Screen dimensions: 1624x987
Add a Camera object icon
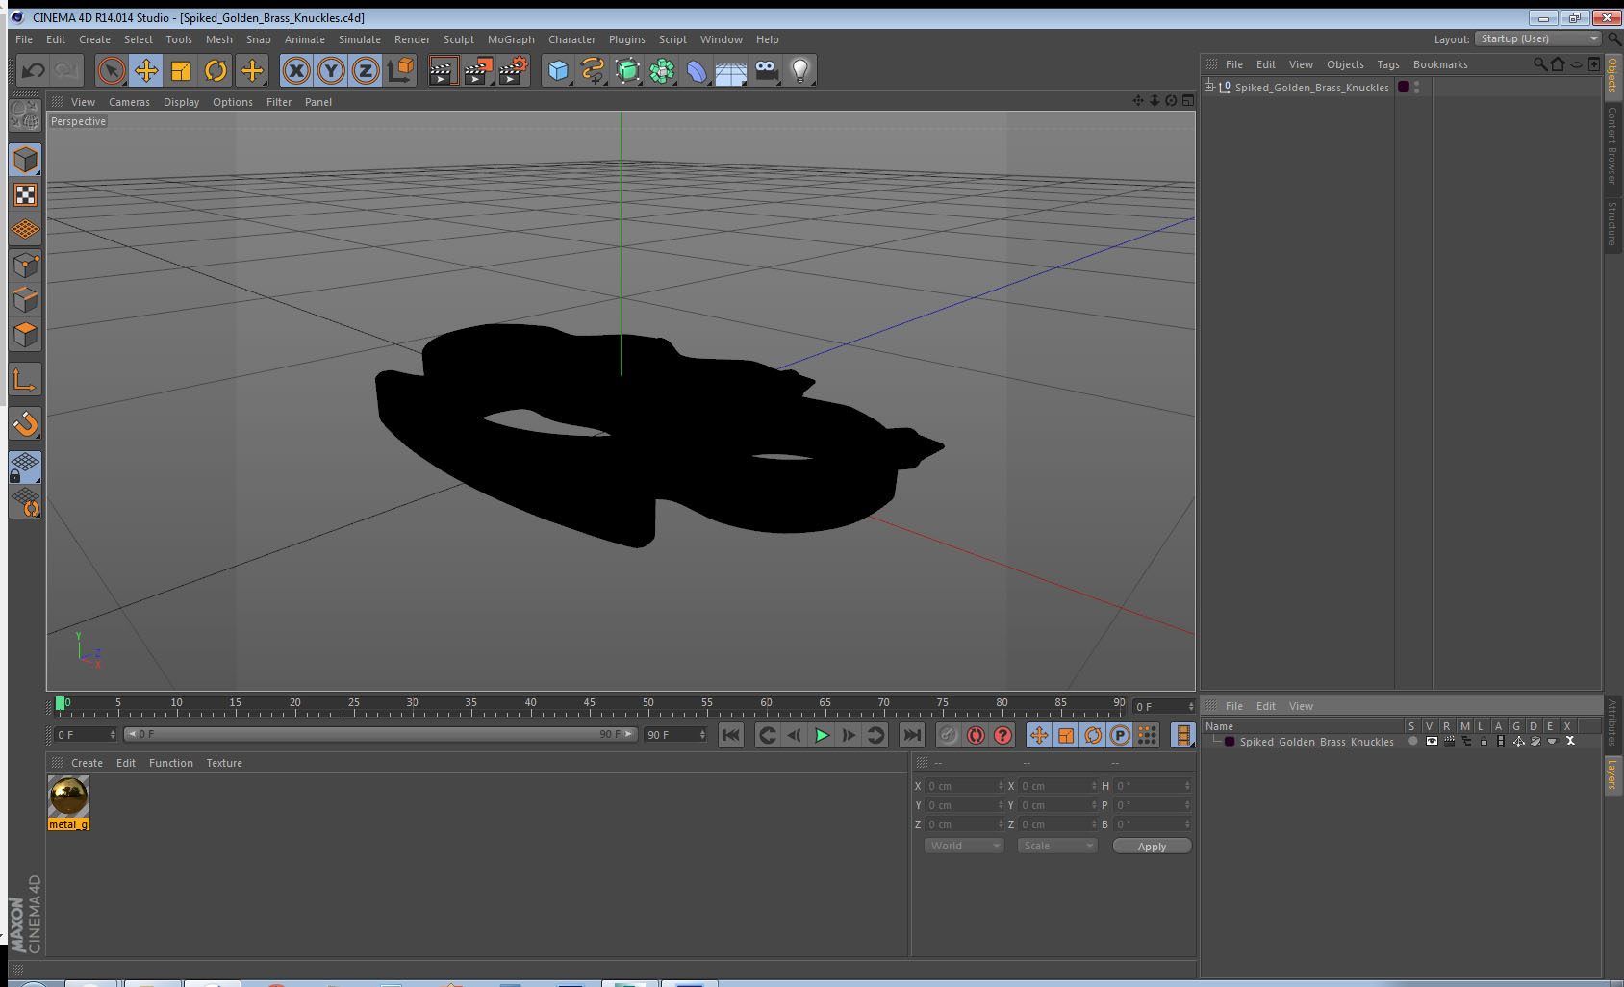click(x=766, y=70)
